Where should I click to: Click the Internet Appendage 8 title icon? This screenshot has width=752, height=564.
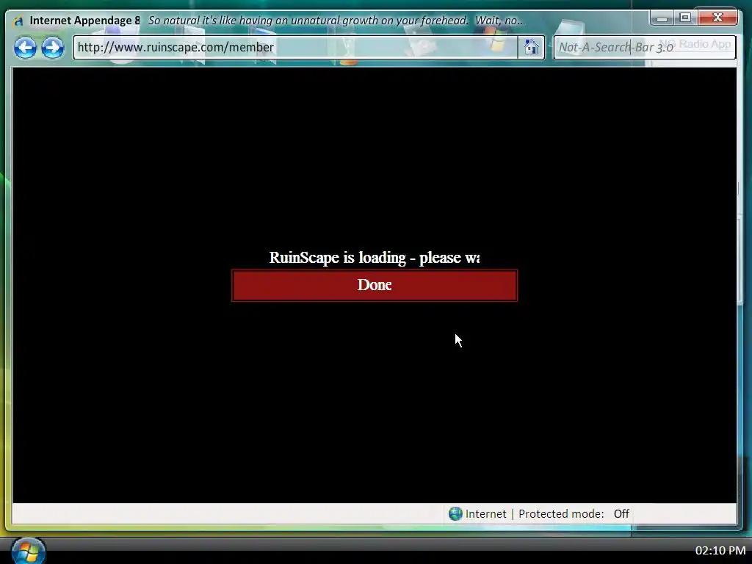point(18,21)
